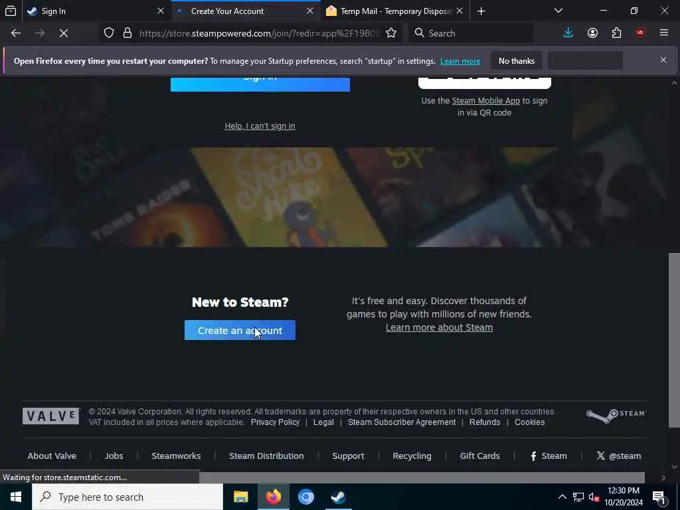Open the Extensions puzzle piece icon
The width and height of the screenshot is (680, 510).
pyautogui.click(x=616, y=33)
